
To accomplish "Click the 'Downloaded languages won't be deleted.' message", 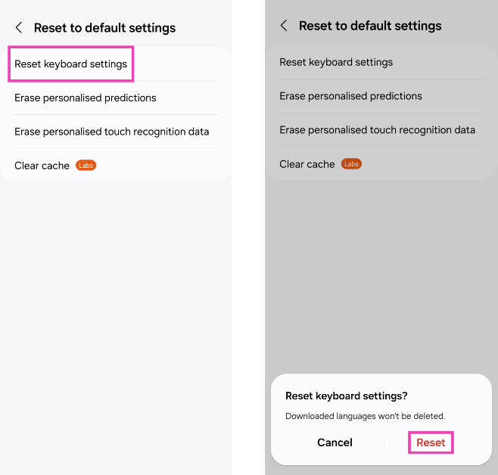I will (365, 416).
